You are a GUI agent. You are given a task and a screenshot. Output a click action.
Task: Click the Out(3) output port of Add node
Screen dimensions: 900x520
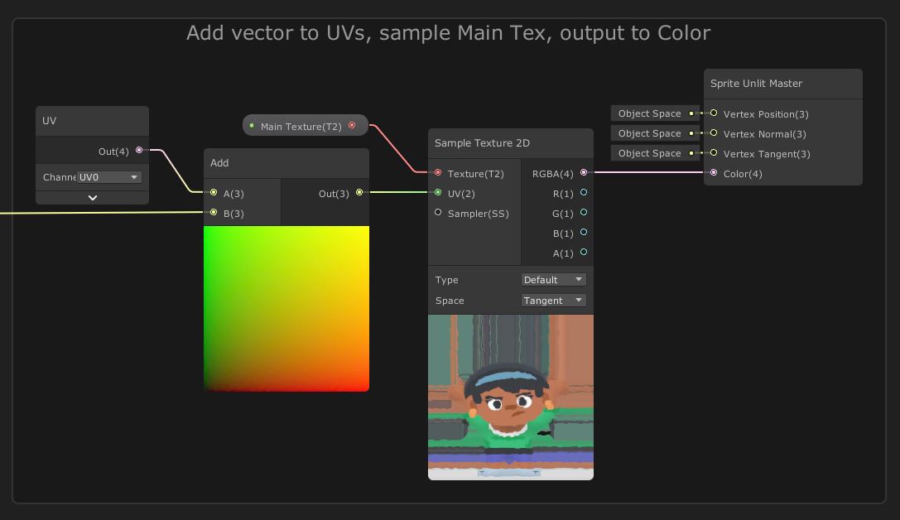tap(359, 193)
